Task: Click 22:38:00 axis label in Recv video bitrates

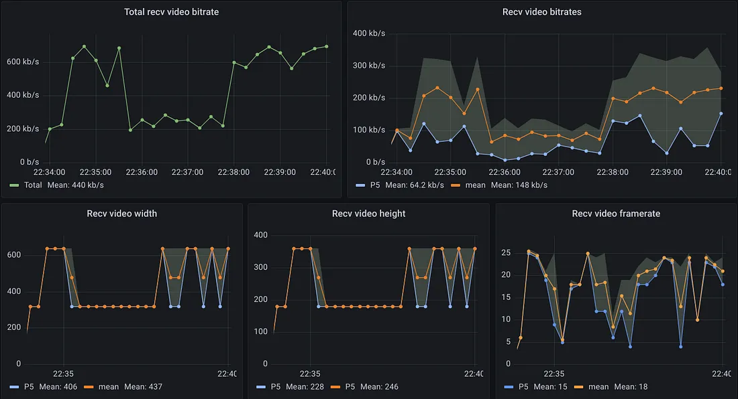Action: (613, 172)
